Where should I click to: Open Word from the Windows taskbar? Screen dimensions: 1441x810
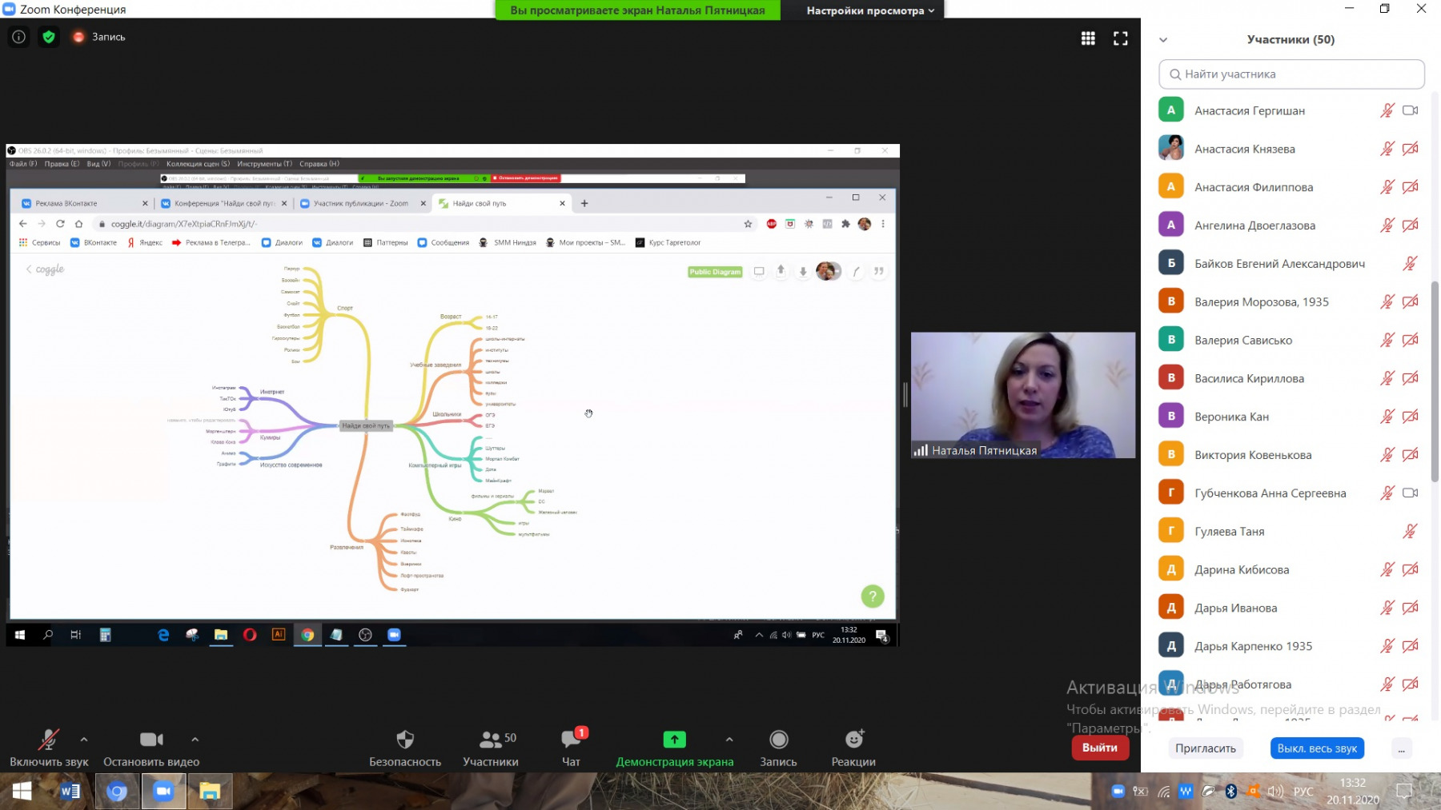(x=70, y=792)
